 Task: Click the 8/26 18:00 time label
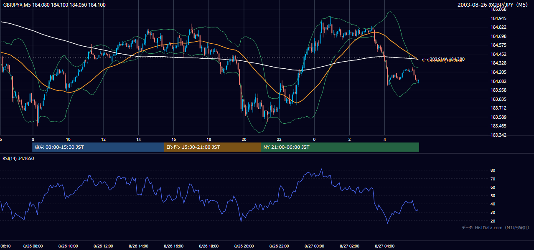click(209, 246)
